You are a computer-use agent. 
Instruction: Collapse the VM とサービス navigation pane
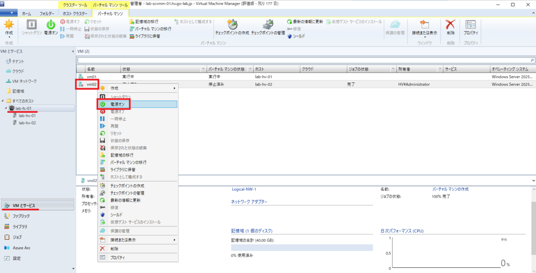pyautogui.click(x=73, y=52)
